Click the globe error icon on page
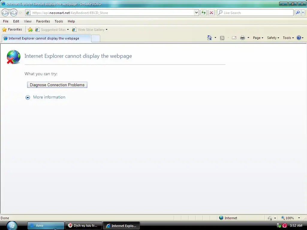307x230 pixels. tap(13, 57)
